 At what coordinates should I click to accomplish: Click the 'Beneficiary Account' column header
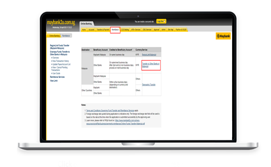[x=100, y=50]
